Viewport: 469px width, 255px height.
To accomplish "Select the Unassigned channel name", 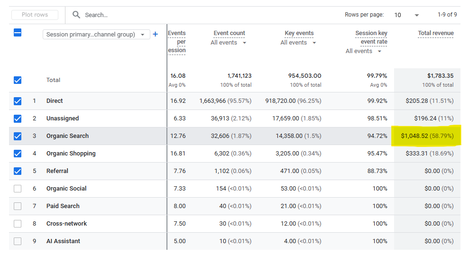I will click(x=63, y=118).
